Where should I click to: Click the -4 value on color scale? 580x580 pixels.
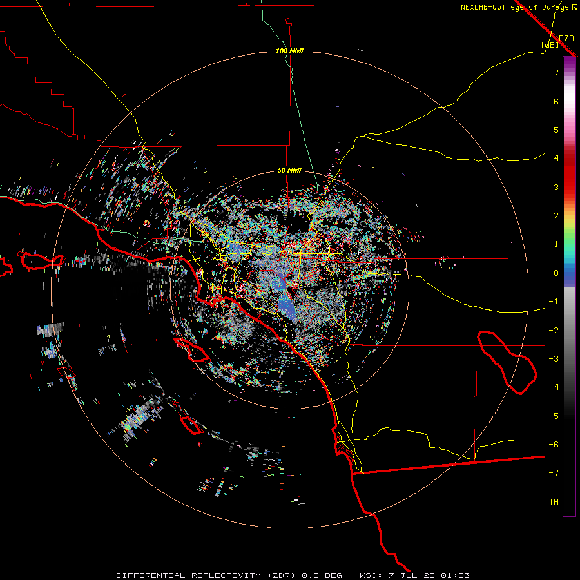(554, 387)
